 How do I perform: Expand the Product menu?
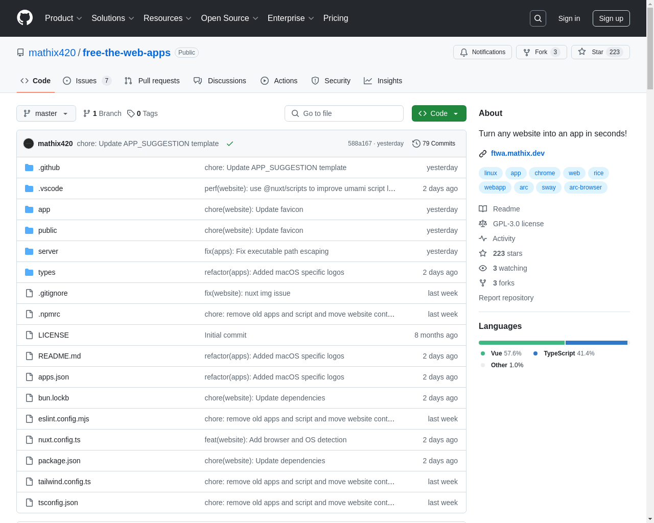pyautogui.click(x=63, y=18)
